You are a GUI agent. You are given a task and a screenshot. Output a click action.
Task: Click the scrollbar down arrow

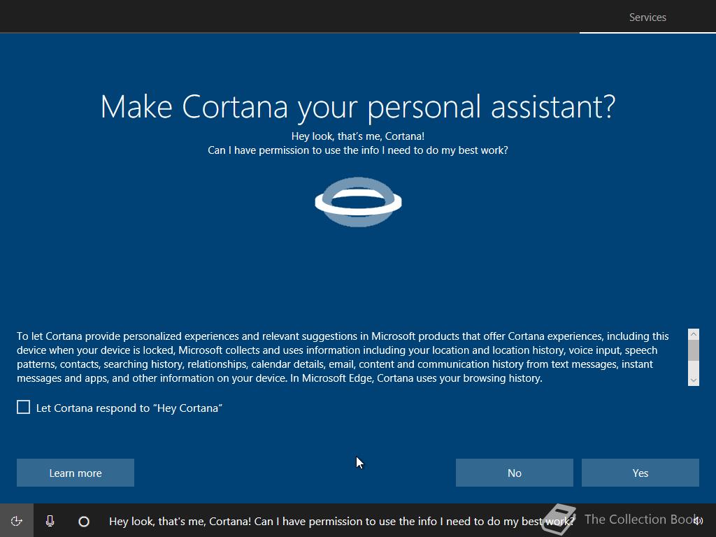pyautogui.click(x=693, y=380)
